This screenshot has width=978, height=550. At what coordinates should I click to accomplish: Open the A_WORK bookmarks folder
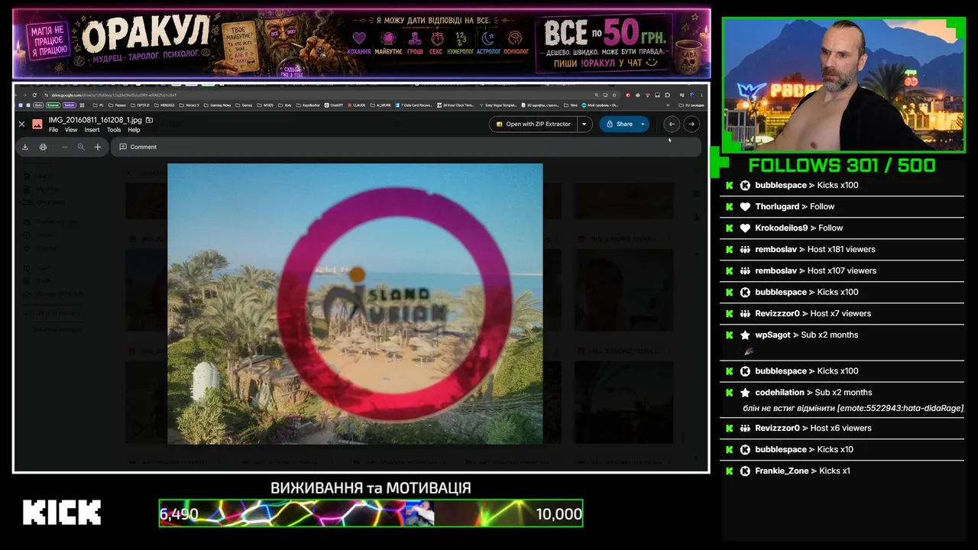tap(380, 105)
